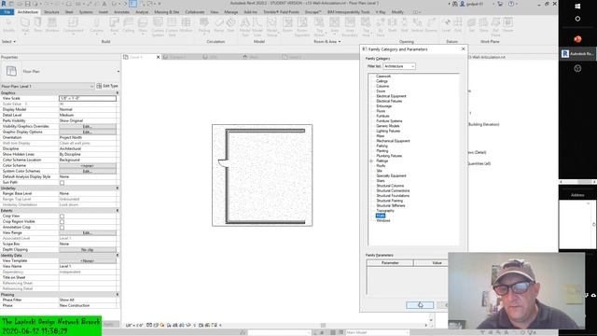Image resolution: width=597 pixels, height=336 pixels.
Task: Switch to the Systems ribbon tab
Action: [86, 12]
